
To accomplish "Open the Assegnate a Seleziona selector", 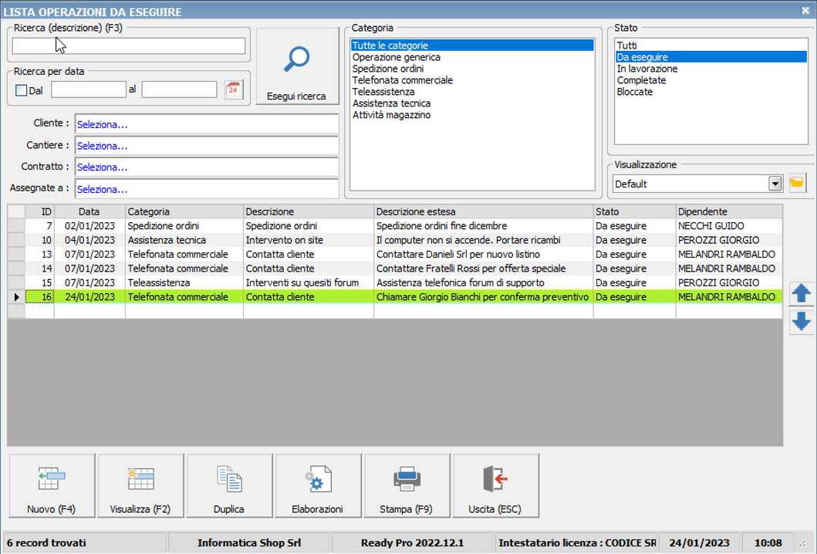I will pyautogui.click(x=206, y=189).
